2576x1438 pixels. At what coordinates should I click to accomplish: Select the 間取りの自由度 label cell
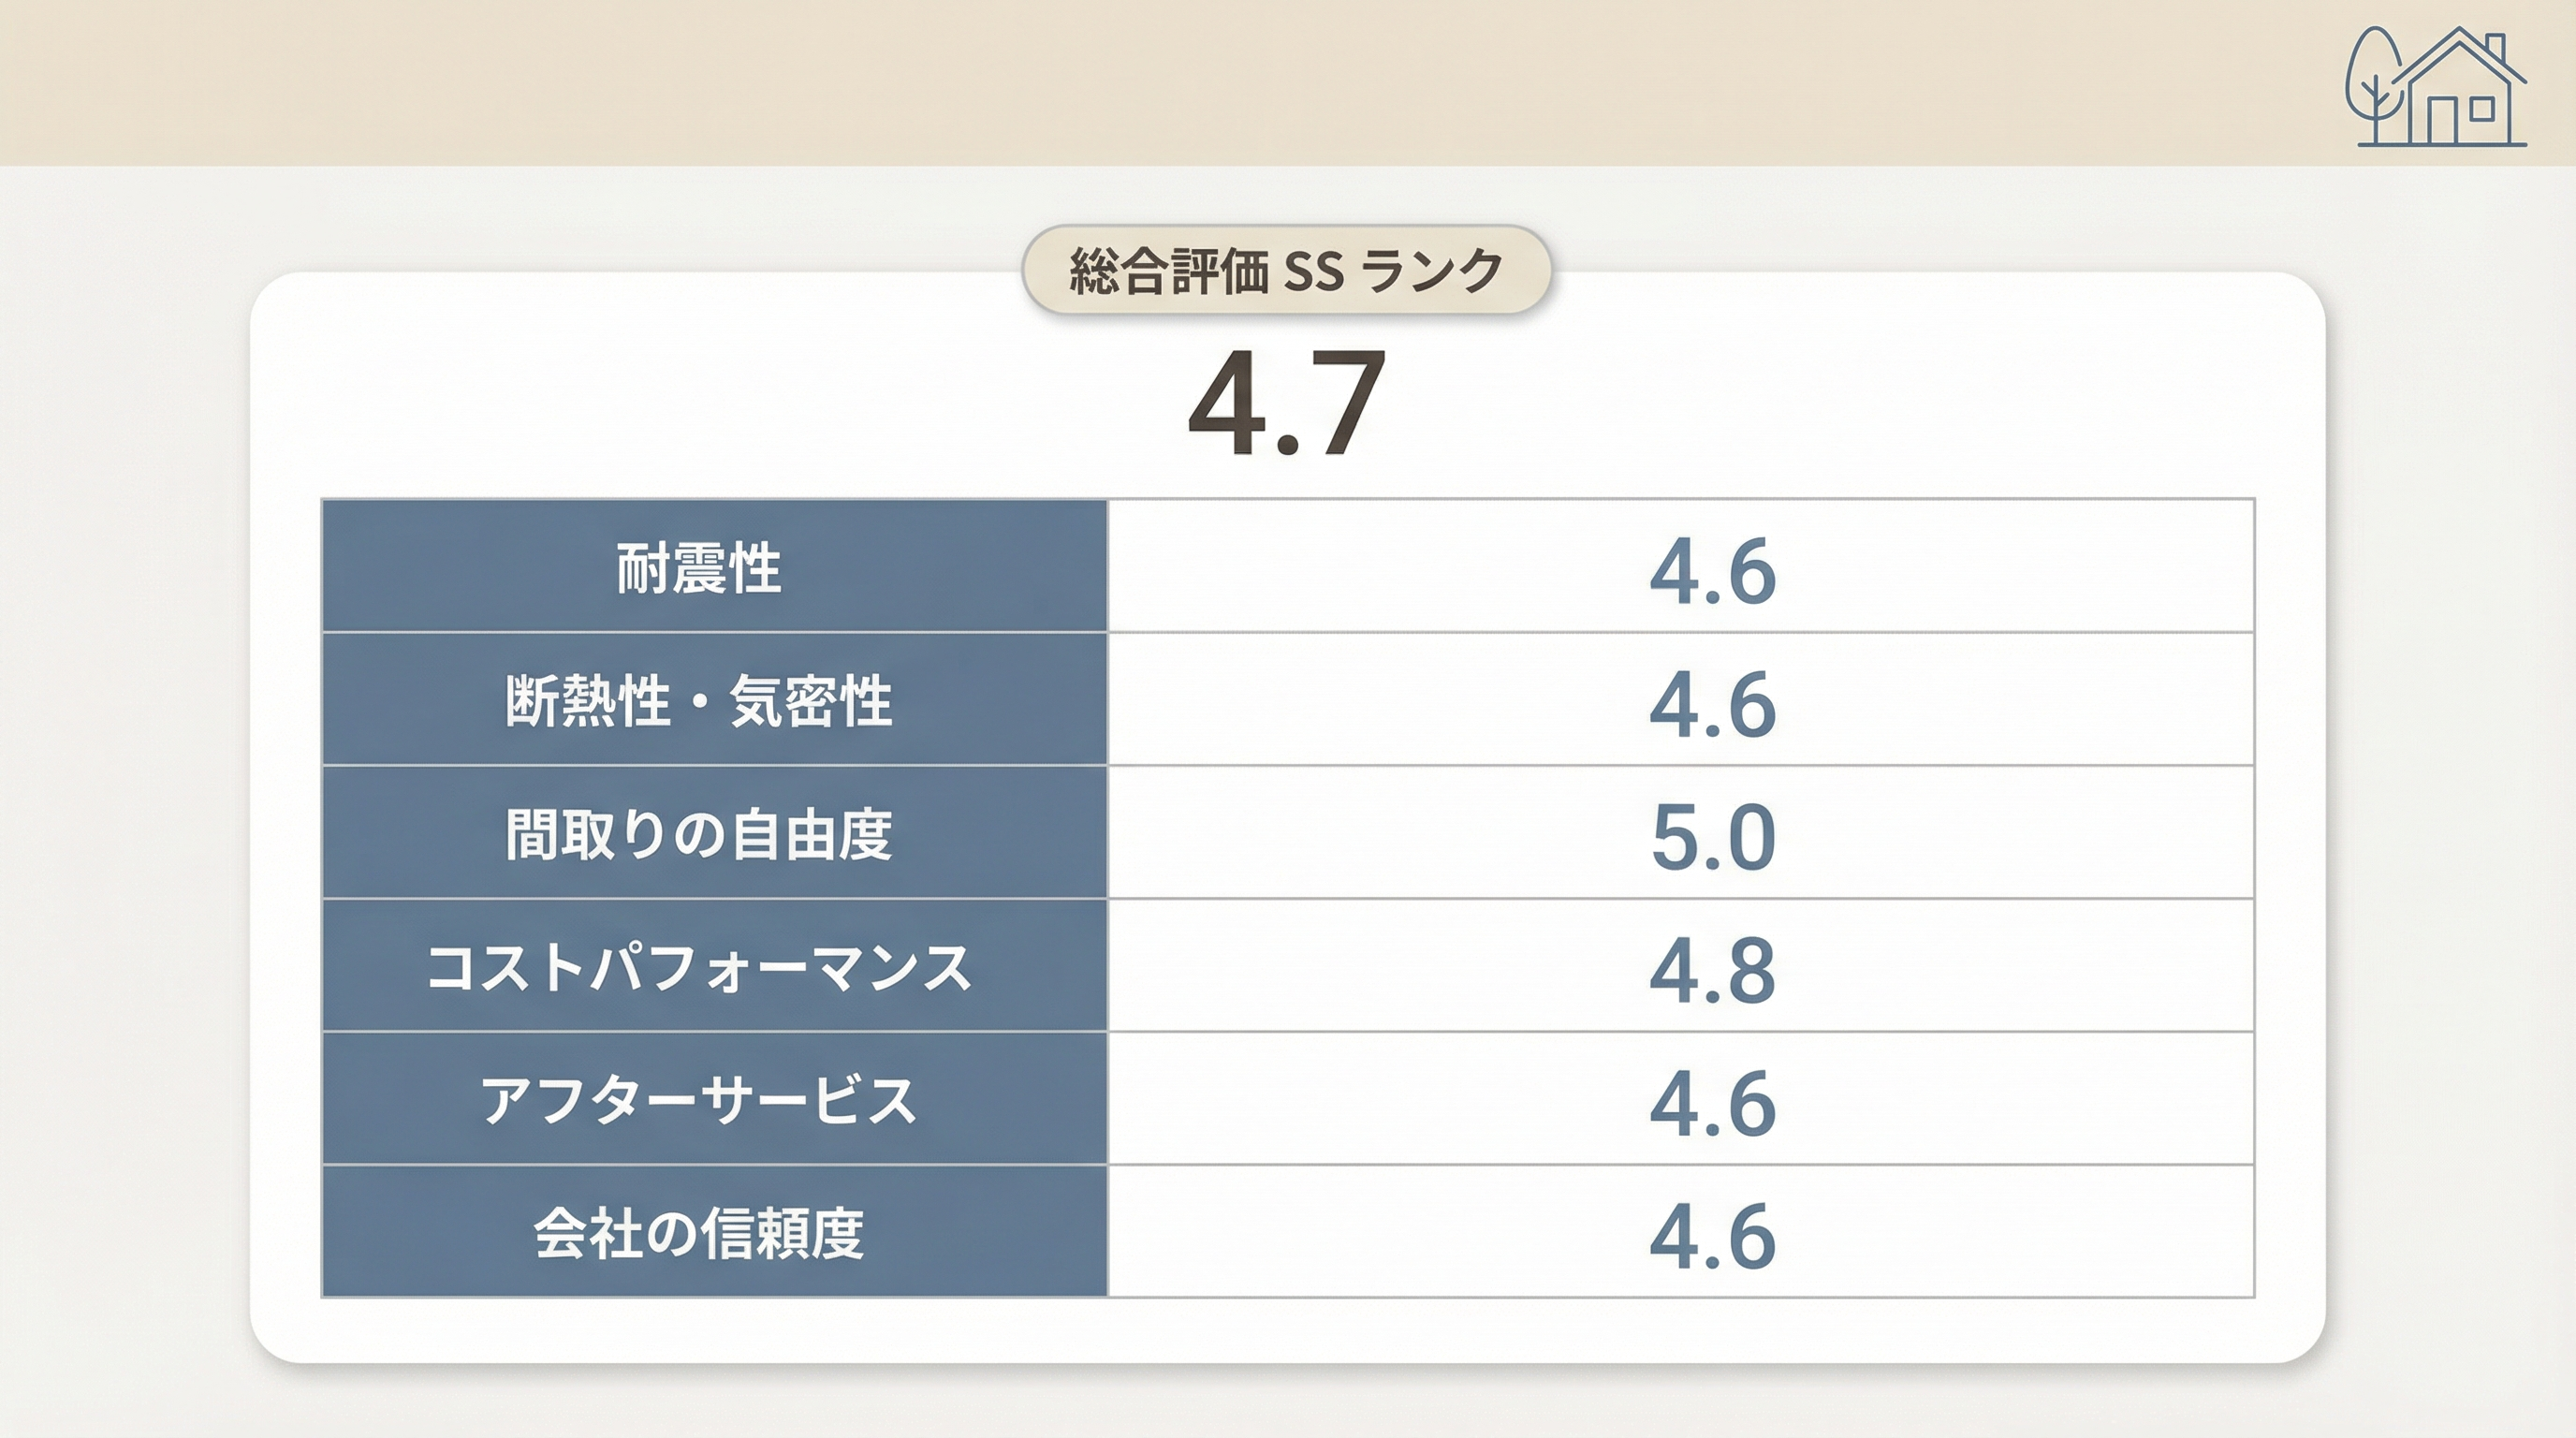(x=698, y=833)
